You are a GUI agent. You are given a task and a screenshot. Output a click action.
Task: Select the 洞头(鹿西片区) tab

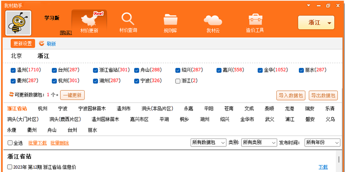65,120
